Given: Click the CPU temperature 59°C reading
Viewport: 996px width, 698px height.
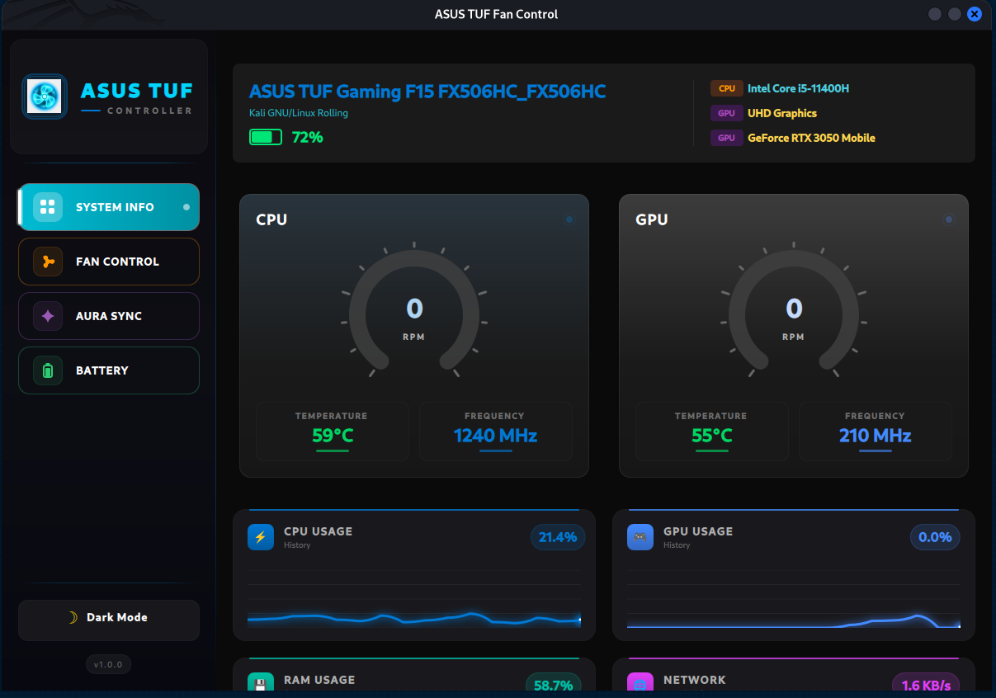Looking at the screenshot, I should [333, 436].
